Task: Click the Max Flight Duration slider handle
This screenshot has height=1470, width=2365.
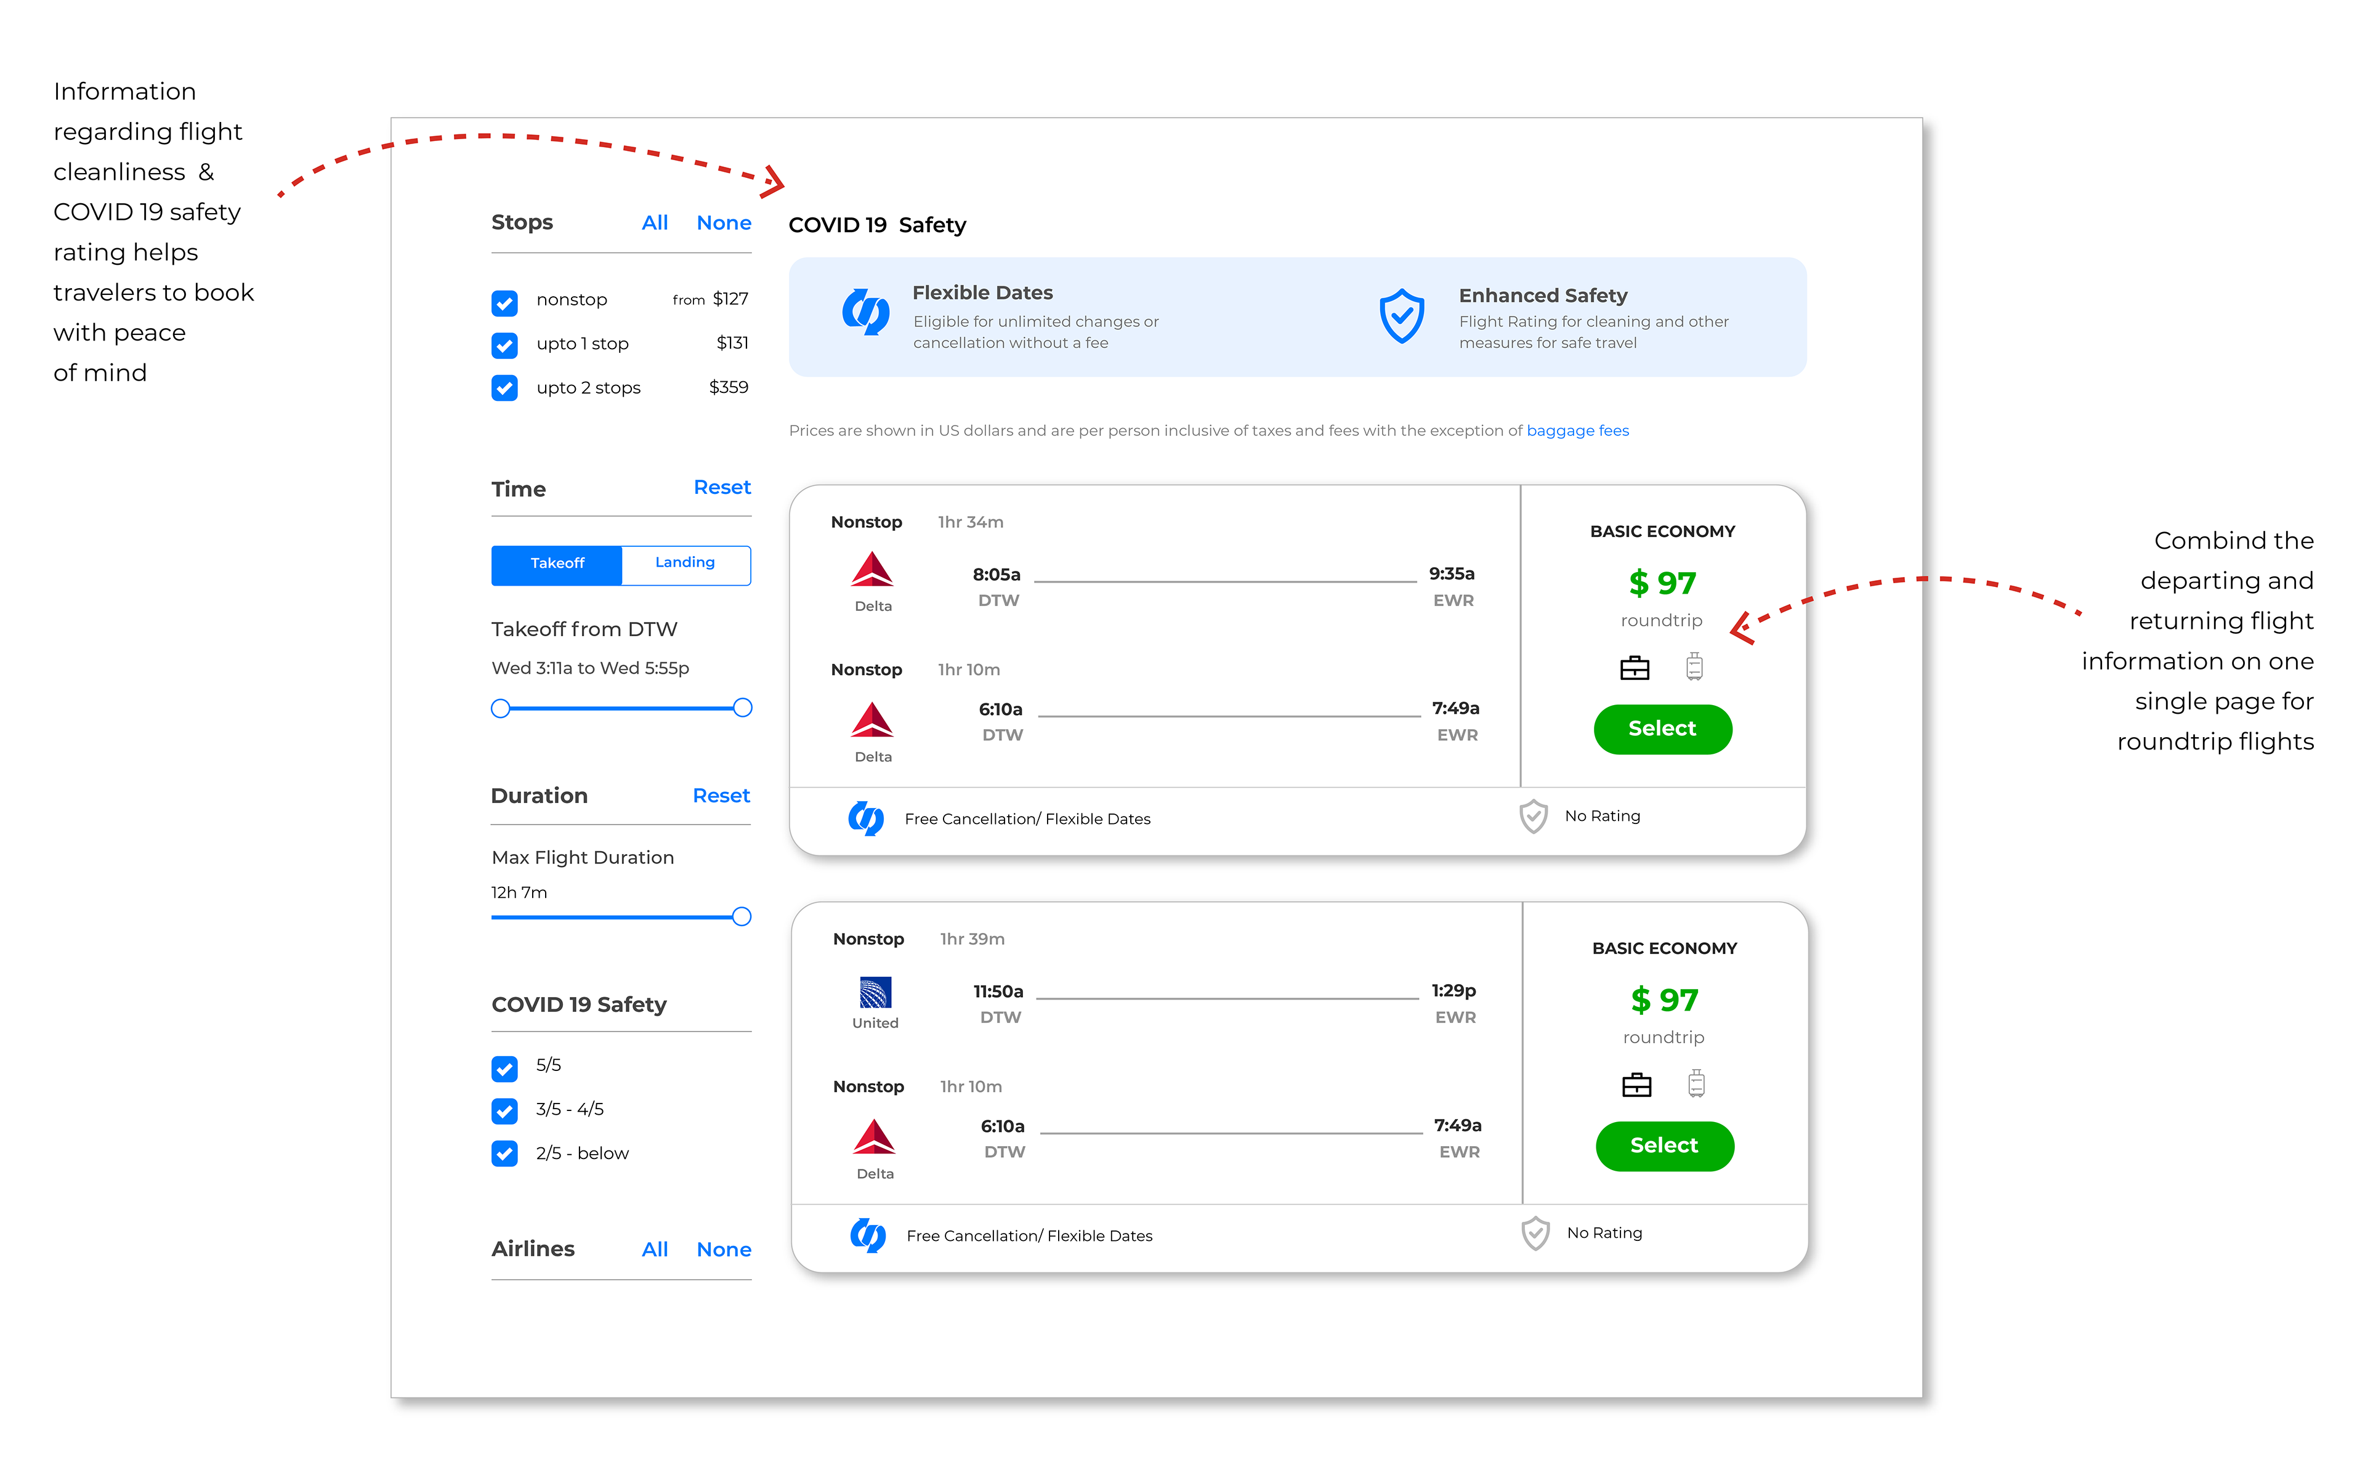Action: click(742, 917)
